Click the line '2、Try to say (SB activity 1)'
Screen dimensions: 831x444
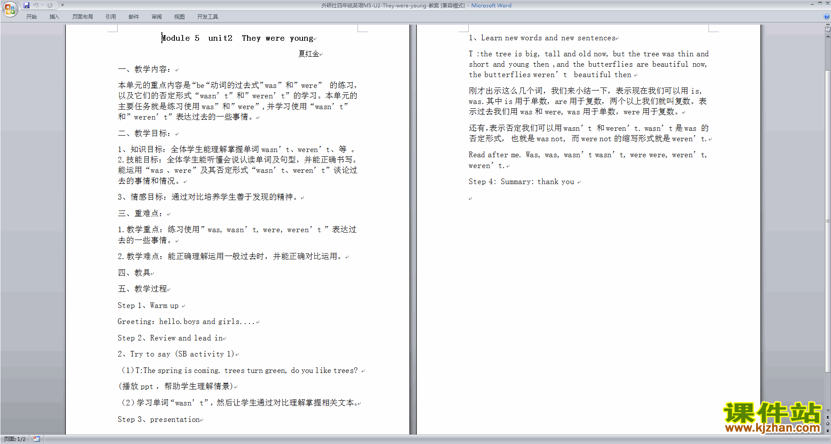(x=176, y=354)
